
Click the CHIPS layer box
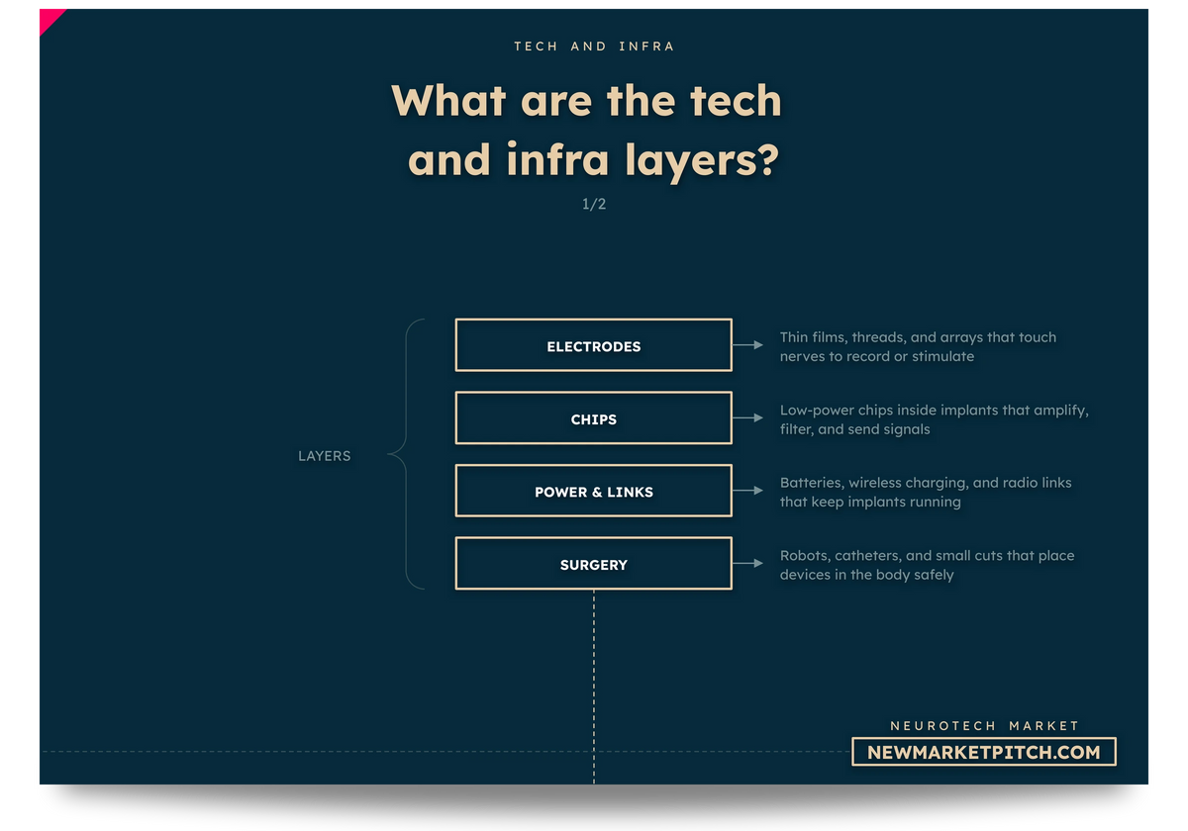[x=594, y=418]
